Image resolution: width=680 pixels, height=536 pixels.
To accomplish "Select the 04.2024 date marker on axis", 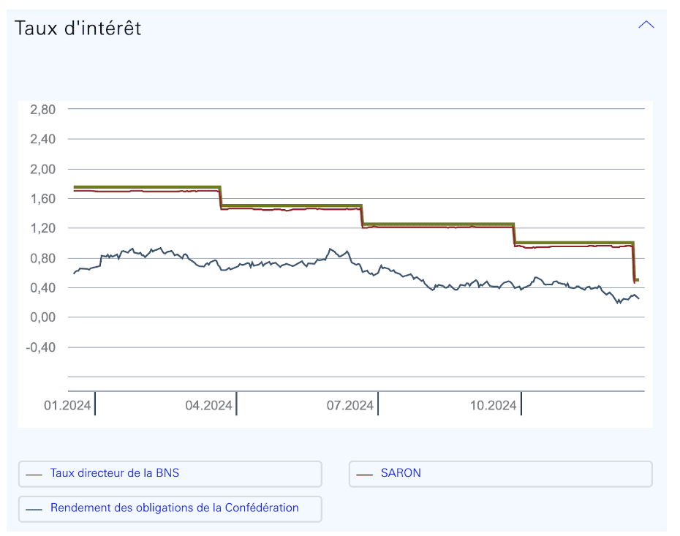I will pos(208,405).
